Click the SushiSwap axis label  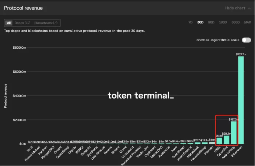point(178,152)
